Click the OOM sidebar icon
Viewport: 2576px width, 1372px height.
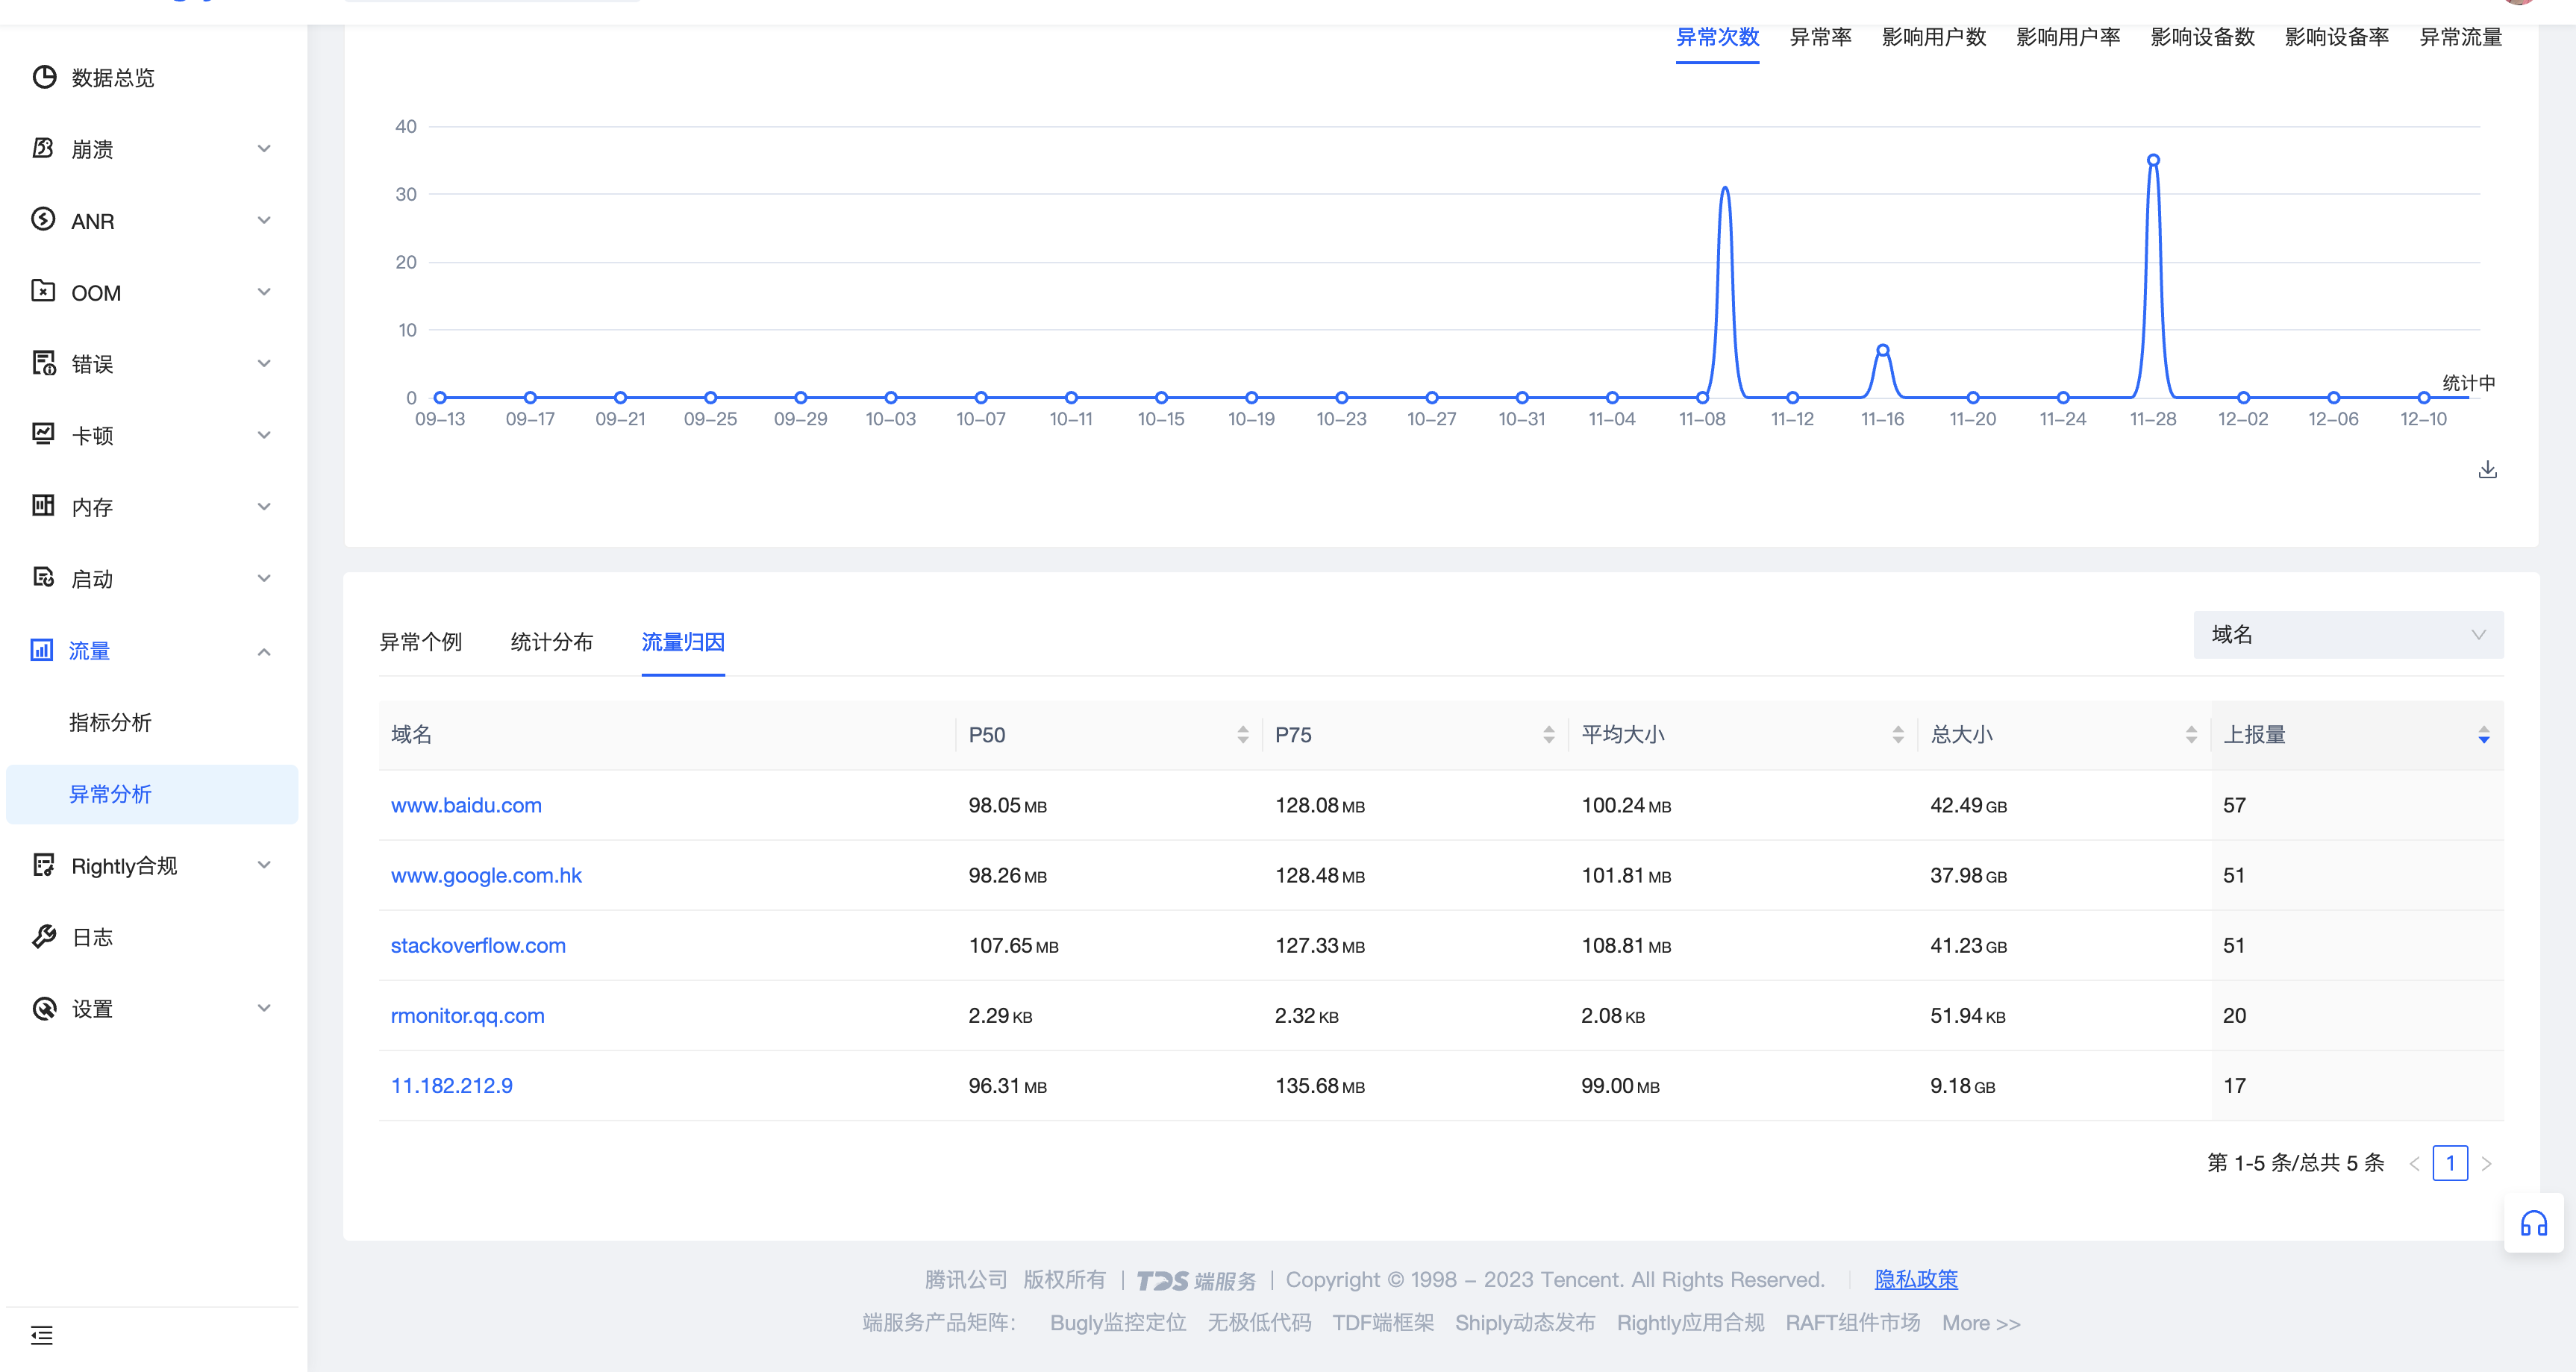click(43, 292)
